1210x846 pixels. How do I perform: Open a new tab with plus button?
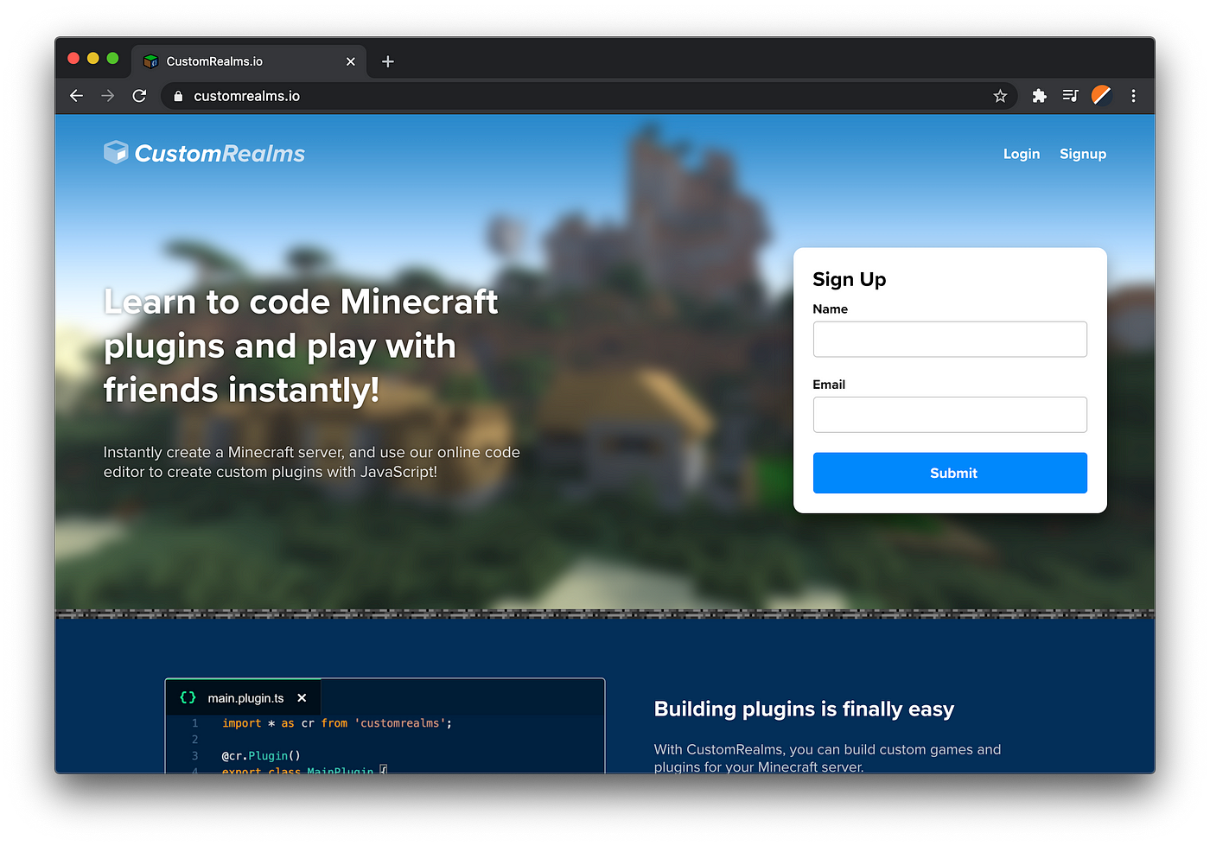click(x=388, y=61)
